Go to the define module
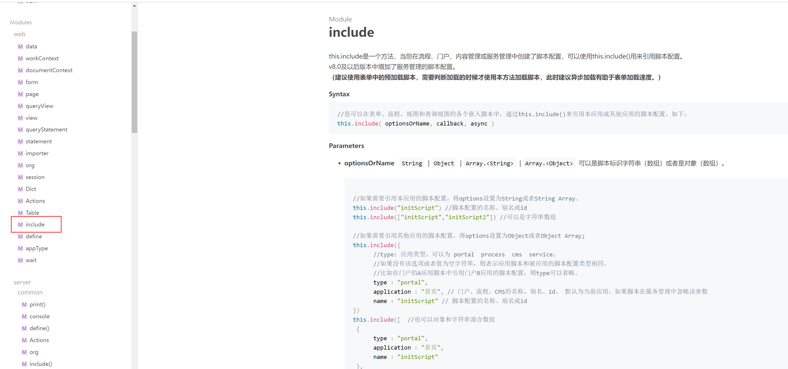Image resolution: width=788 pixels, height=369 pixels. pos(34,237)
